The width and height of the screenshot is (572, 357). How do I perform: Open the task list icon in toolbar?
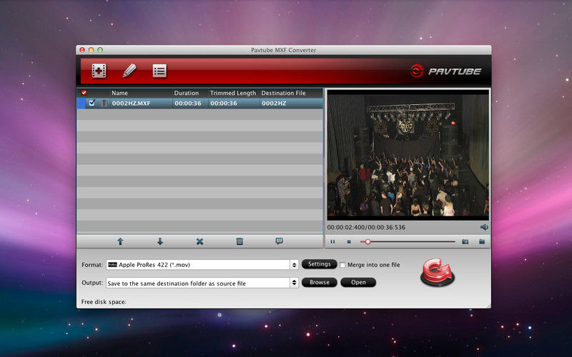[159, 71]
